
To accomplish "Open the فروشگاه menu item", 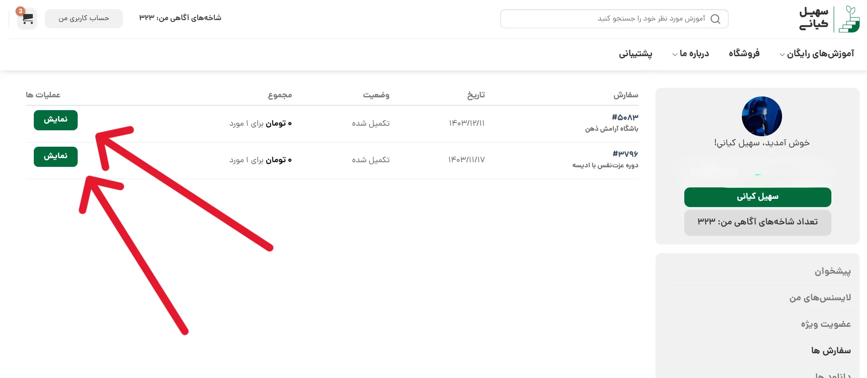I will tap(744, 53).
